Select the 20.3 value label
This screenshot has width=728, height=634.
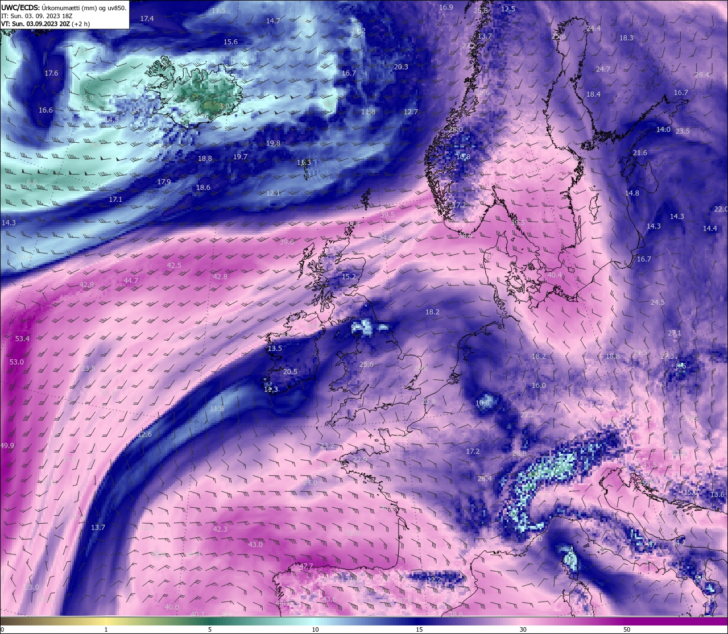pyautogui.click(x=401, y=67)
